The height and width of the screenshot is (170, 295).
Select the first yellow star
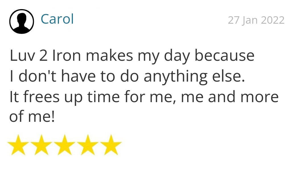18,145
